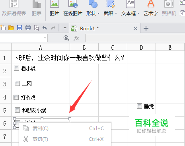Click the Book1 spreadsheet file icon on tab
Image resolution: width=185 pixels, height=146 pixels.
(x=74, y=28)
